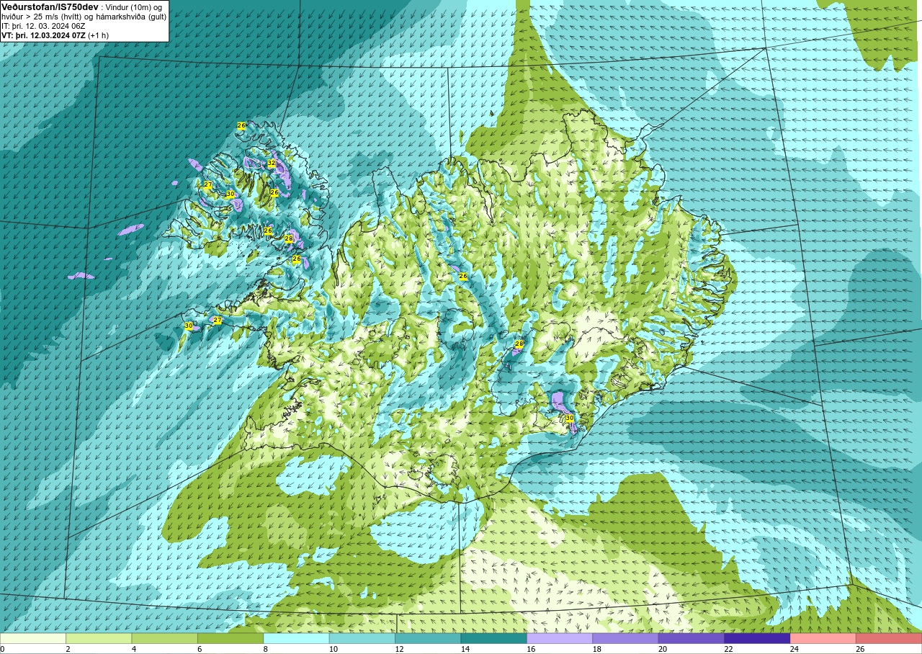Image resolution: width=922 pixels, height=654 pixels.
Task: Select the lavender 16–18 m/s legend swatch
Action: tap(560, 638)
